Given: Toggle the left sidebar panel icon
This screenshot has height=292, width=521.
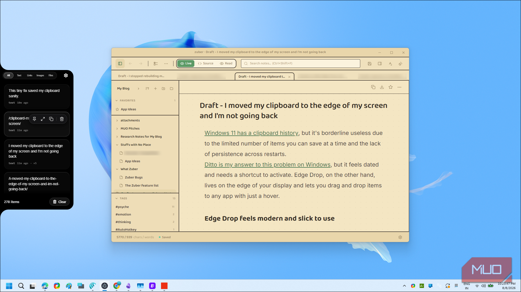Looking at the screenshot, I should tap(120, 64).
